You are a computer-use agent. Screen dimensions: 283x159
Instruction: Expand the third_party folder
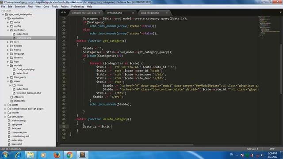pyautogui.click(x=8, y=78)
